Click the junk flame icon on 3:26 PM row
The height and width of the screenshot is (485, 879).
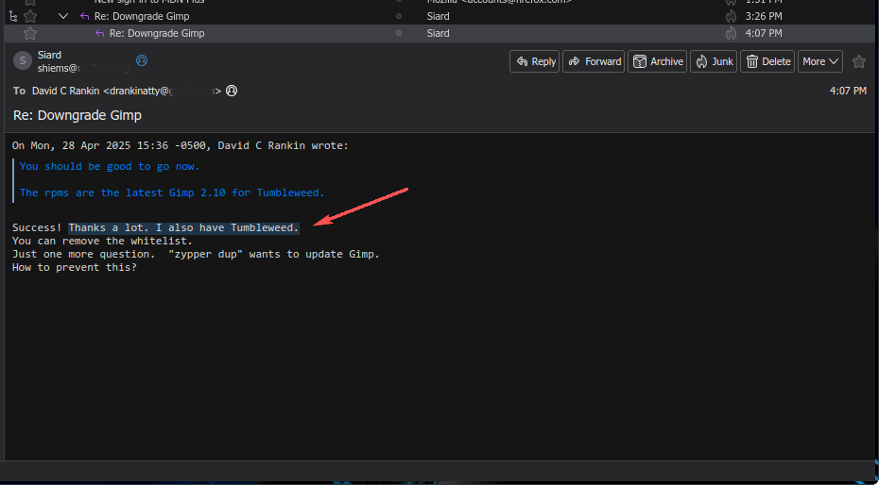point(731,16)
